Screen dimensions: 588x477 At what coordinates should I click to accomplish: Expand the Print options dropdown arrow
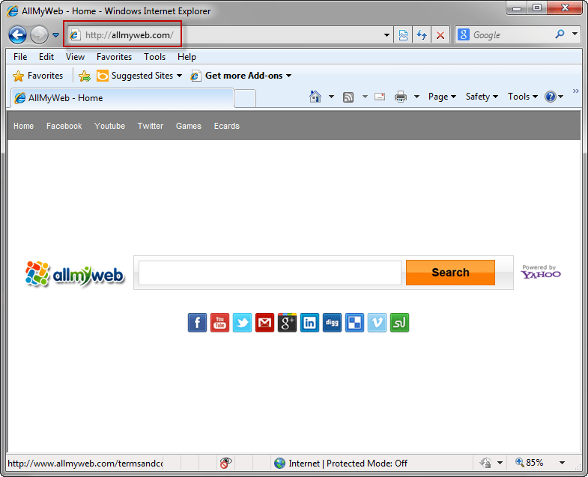[416, 97]
